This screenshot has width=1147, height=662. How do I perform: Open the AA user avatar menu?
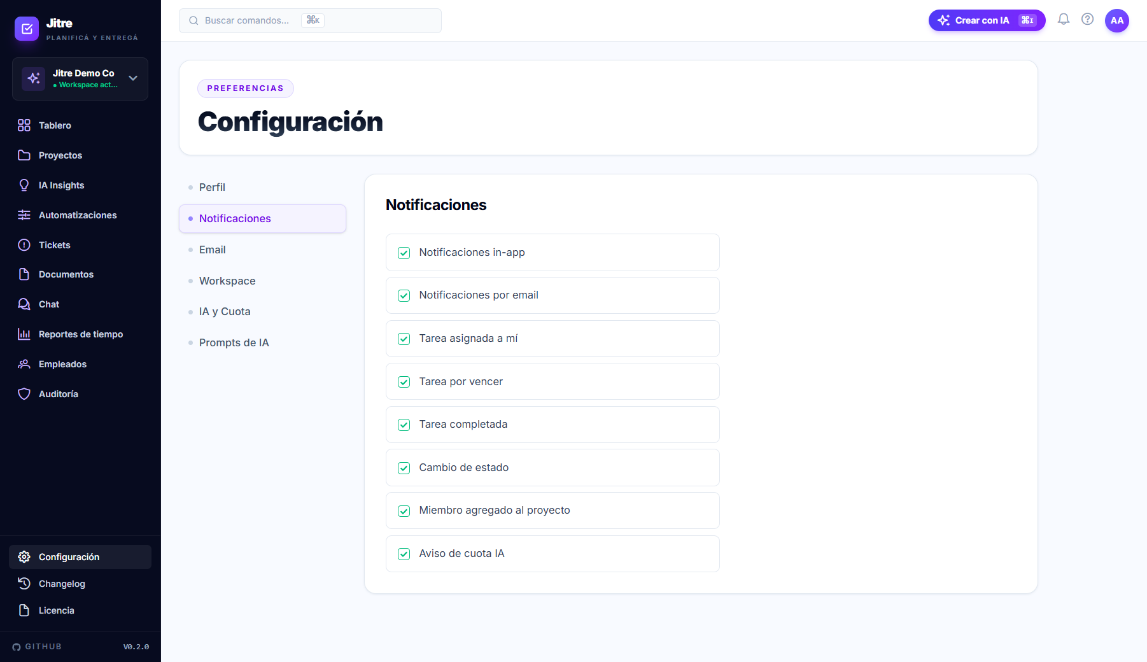[x=1117, y=20]
